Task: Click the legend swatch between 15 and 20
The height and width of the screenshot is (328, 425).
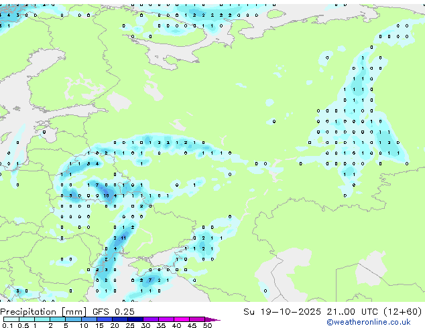Action: pos(104,319)
